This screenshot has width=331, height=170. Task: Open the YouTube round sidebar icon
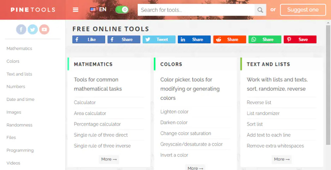[x=44, y=29]
